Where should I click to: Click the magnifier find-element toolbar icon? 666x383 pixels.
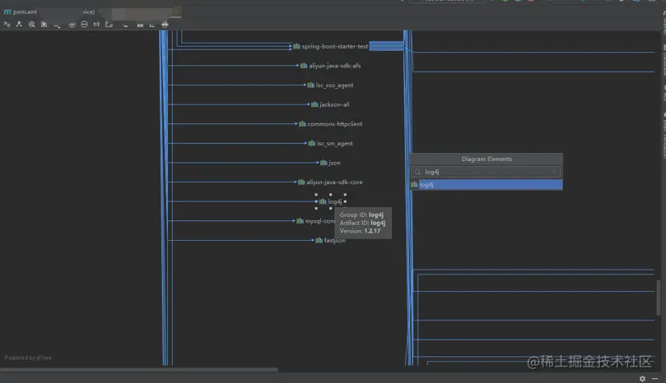tap(31, 25)
